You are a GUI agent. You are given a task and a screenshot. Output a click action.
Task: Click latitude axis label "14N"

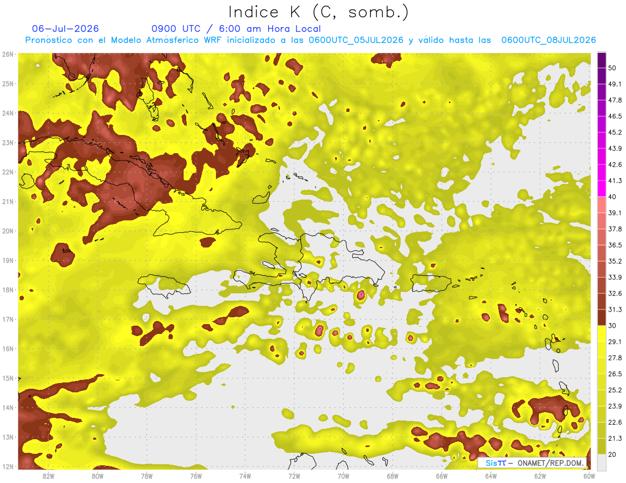8,407
